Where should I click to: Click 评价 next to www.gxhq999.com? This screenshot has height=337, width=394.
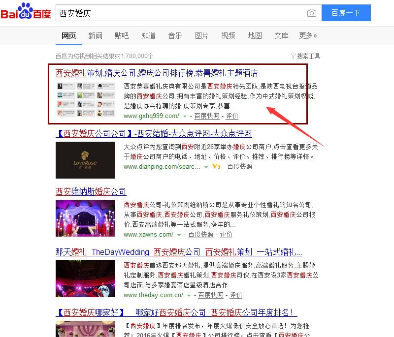232,116
